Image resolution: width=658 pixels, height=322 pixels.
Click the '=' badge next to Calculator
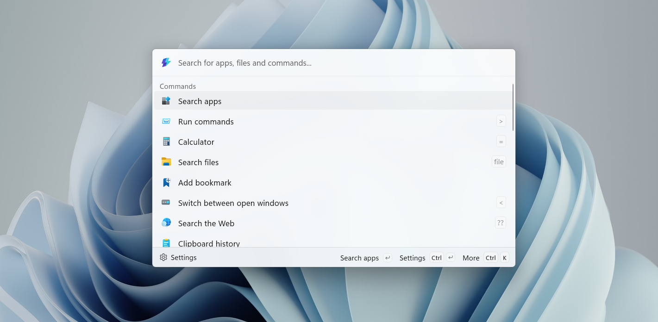[x=501, y=141]
